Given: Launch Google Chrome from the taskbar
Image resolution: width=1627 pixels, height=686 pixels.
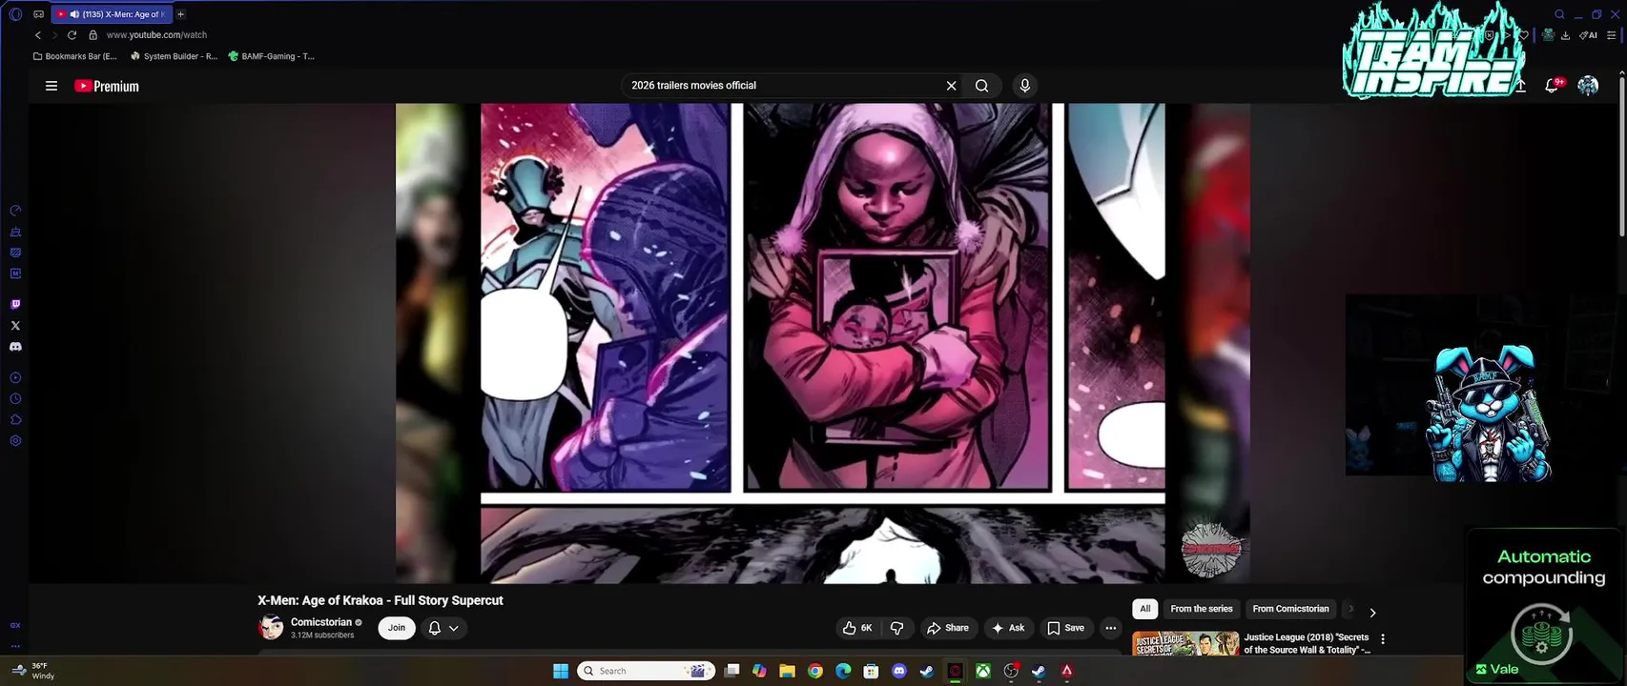Looking at the screenshot, I should pyautogui.click(x=814, y=671).
